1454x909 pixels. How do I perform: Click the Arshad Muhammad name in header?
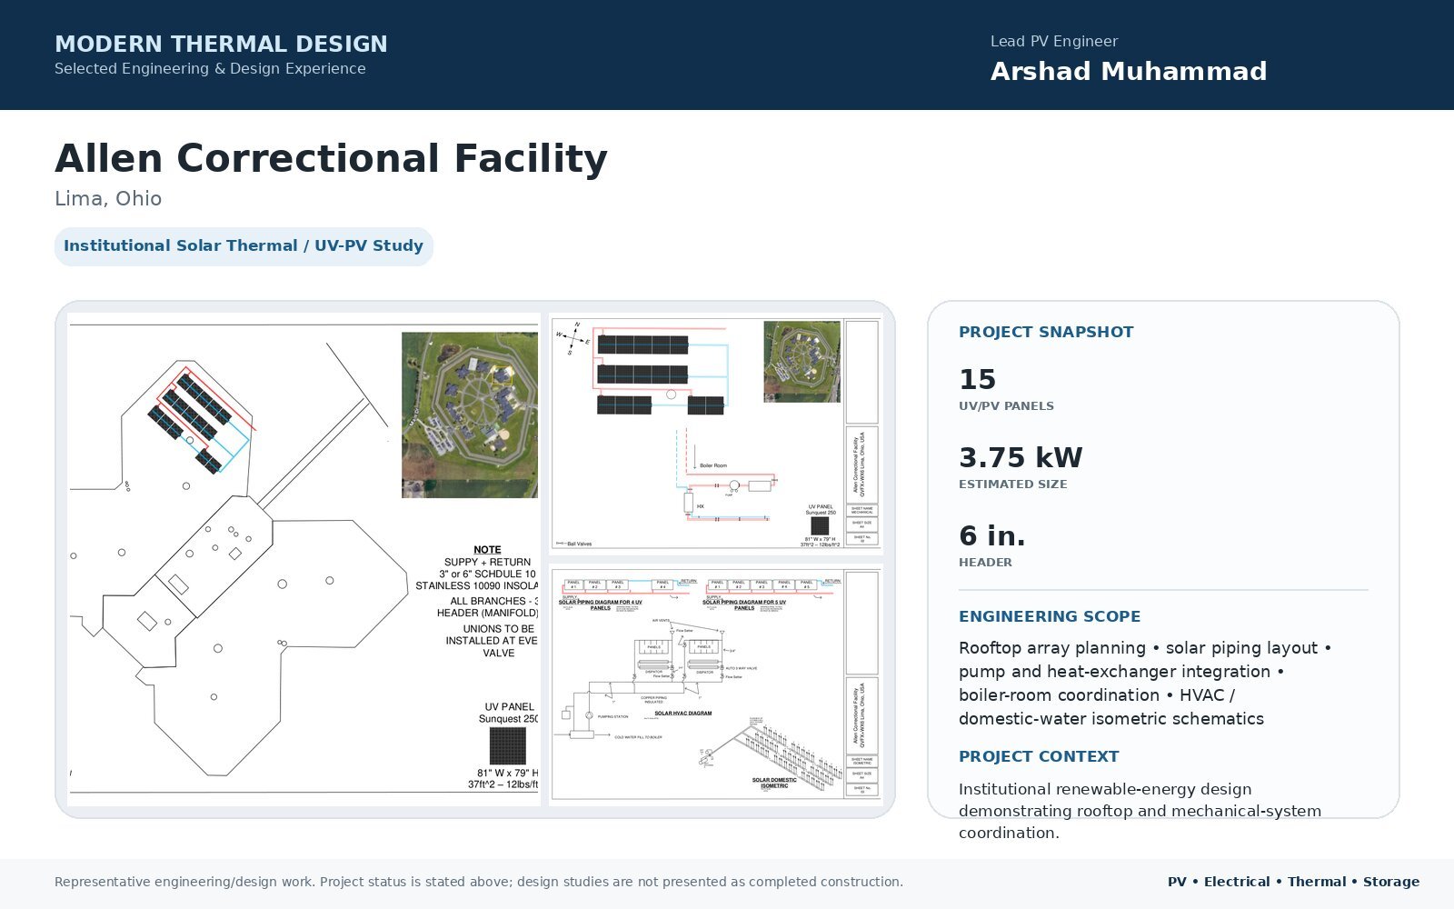click(x=1129, y=71)
